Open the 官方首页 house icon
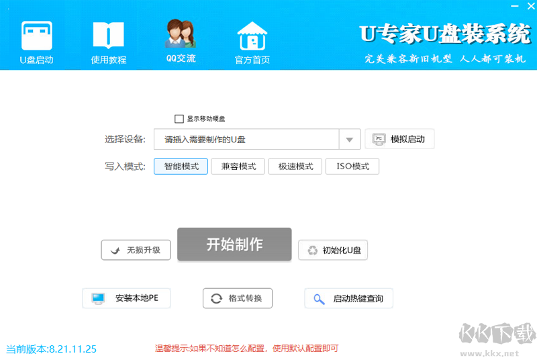 [x=252, y=36]
